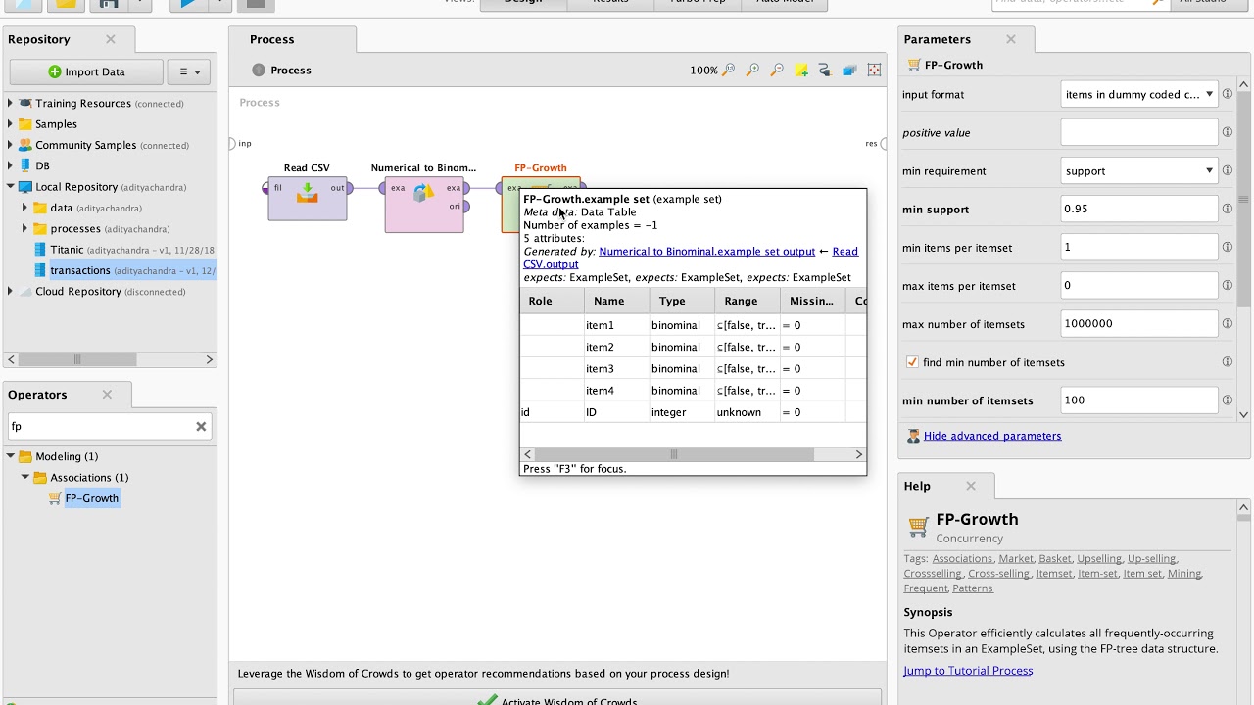Zoom out of the process canvas
The height and width of the screenshot is (705, 1254).
point(777,70)
